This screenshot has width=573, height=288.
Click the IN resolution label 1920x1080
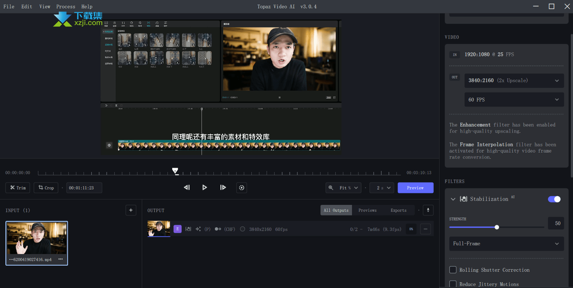click(477, 55)
